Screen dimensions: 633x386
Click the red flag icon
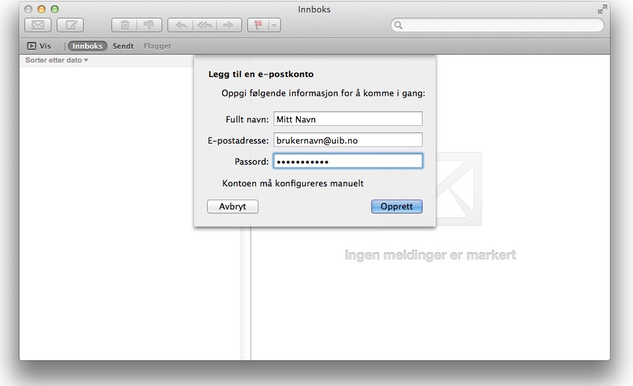pyautogui.click(x=258, y=25)
